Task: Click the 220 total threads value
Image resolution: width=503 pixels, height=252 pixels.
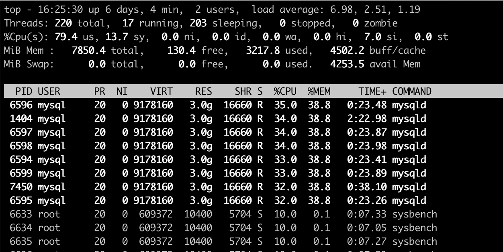Action: pyautogui.click(x=63, y=23)
